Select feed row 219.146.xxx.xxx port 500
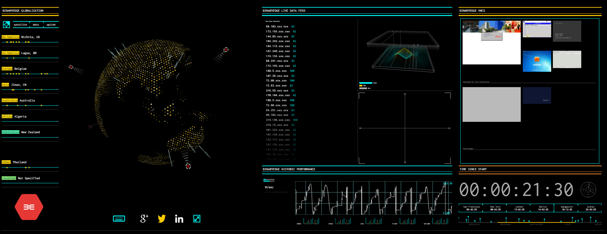This screenshot has height=234, width=607. coord(282,120)
